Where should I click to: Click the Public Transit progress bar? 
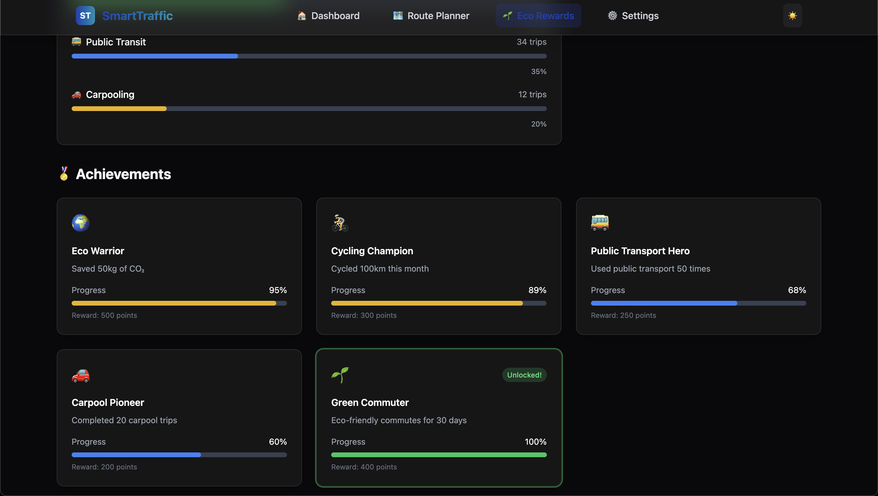pos(309,56)
